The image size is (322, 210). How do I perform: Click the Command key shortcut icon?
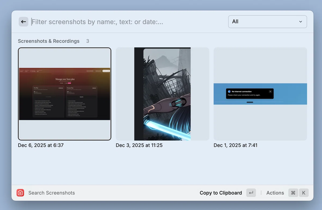click(293, 193)
